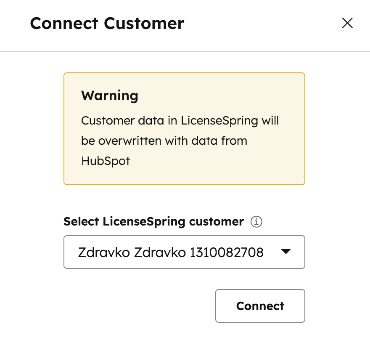Click the info icon beside customer label
The image size is (370, 345).
(x=256, y=222)
